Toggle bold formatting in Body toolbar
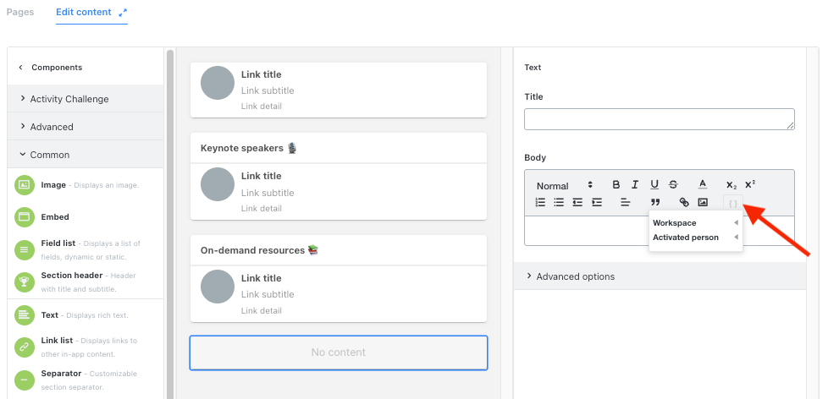This screenshot has width=828, height=399. (x=615, y=185)
